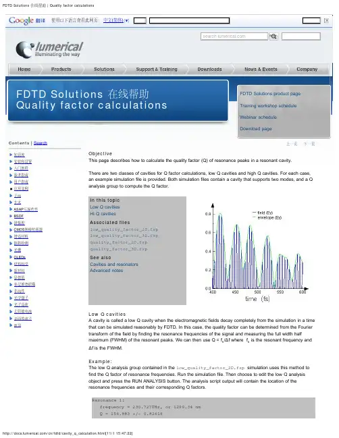Open Advanced notes link
This screenshot has width=339, height=438.
point(106,271)
